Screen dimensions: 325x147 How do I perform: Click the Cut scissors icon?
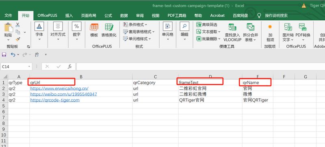click(18, 25)
